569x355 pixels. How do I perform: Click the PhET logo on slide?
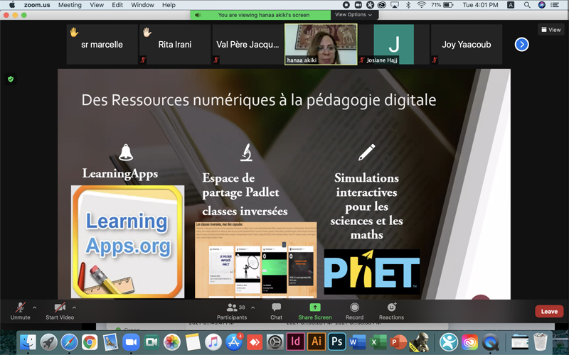[371, 271]
